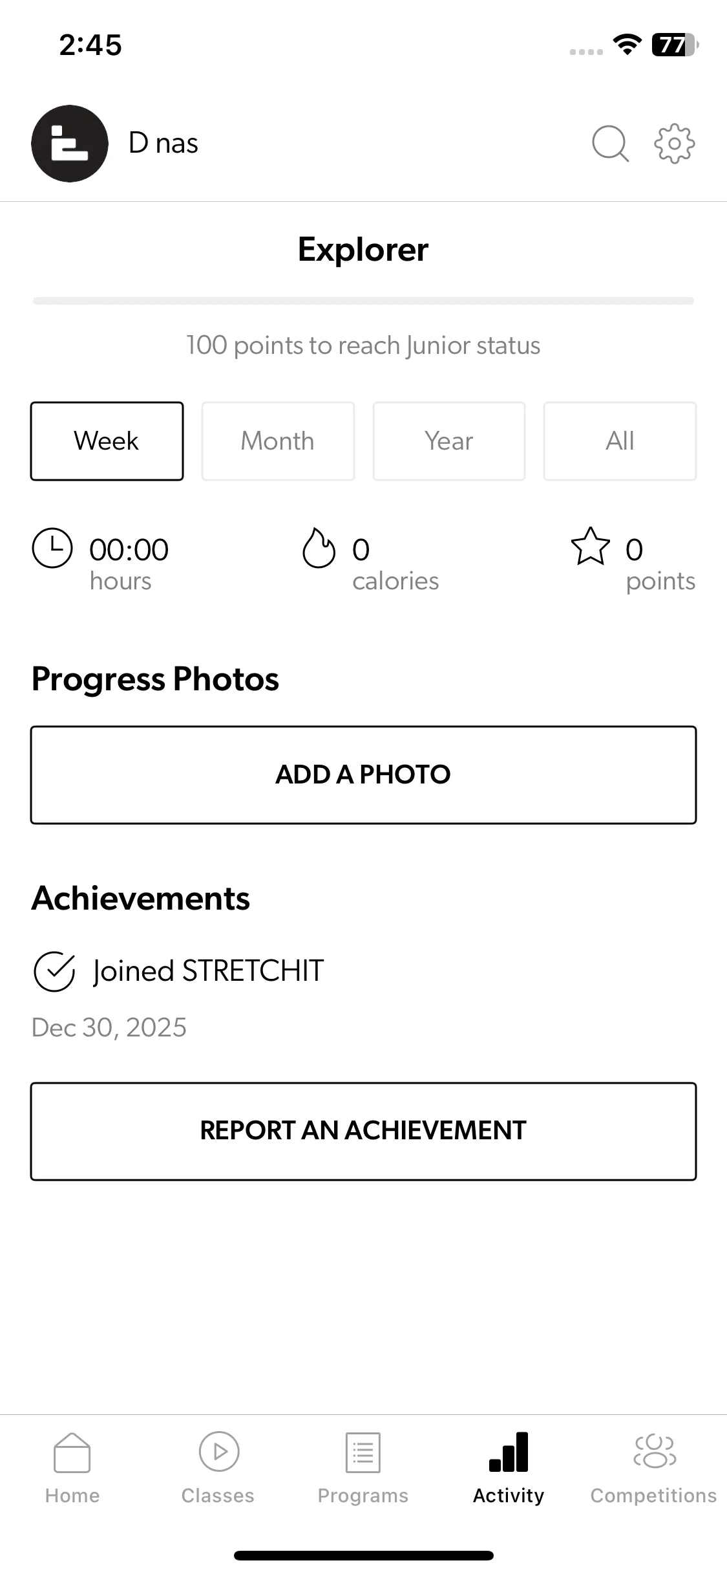Open the Competitions tab

(x=654, y=1467)
